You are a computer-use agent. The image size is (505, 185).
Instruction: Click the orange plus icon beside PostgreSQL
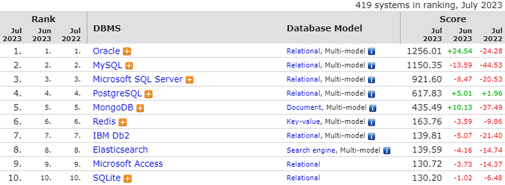click(x=148, y=94)
